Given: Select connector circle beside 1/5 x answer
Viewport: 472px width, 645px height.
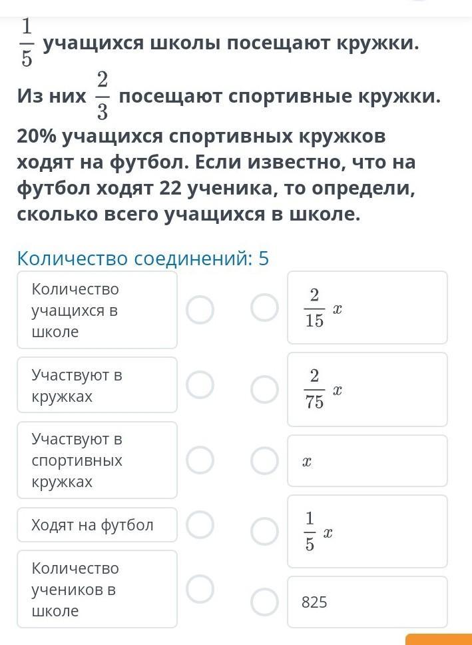Looking at the screenshot, I should click(265, 531).
